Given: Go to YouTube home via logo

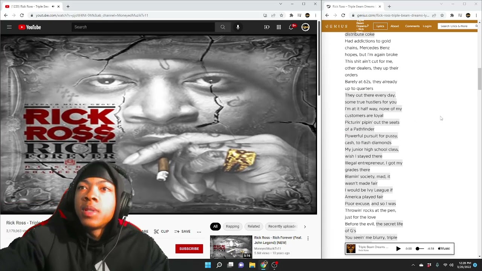Looking at the screenshot, I should pyautogui.click(x=29, y=27).
